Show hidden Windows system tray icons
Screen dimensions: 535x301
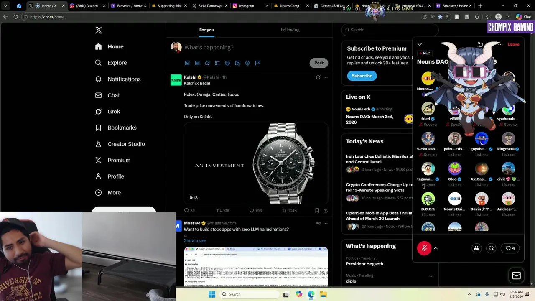click(469, 294)
